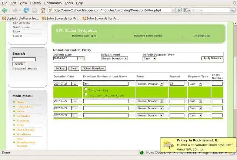This screenshot has width=237, height=160.
Task: Click the Check Number field in Test row
Action: (217, 84)
